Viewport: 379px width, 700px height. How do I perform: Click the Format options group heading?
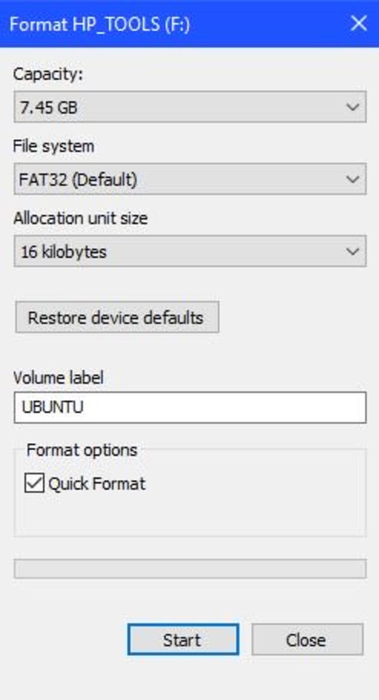tap(82, 450)
